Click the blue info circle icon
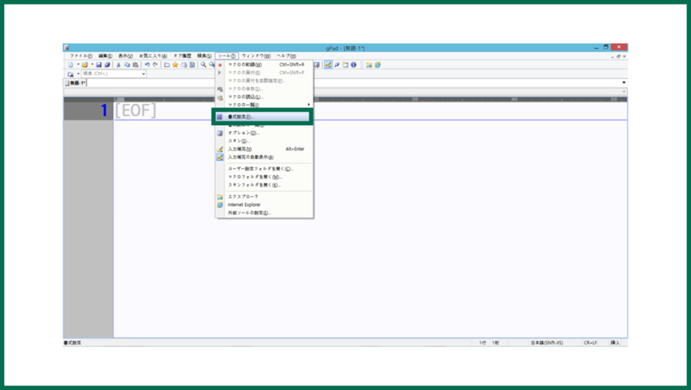The height and width of the screenshot is (390, 691). pyautogui.click(x=354, y=65)
